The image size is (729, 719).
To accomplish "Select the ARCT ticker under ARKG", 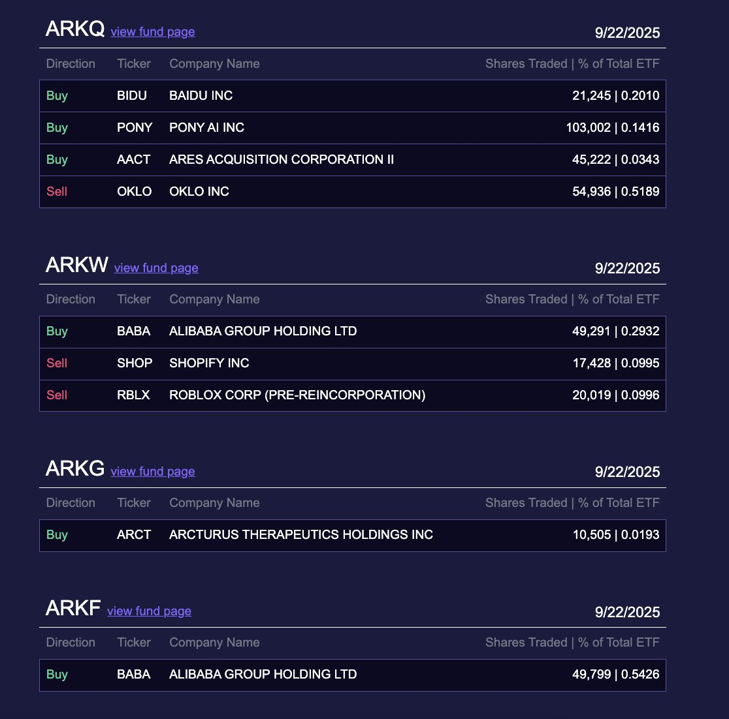I will 134,534.
